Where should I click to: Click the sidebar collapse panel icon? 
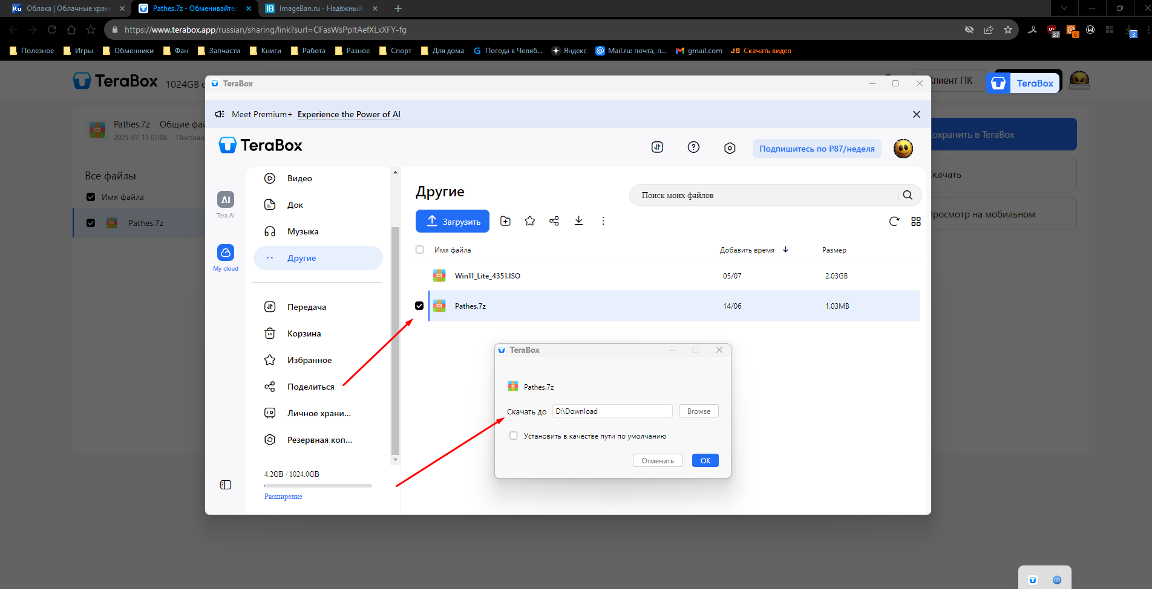click(226, 484)
